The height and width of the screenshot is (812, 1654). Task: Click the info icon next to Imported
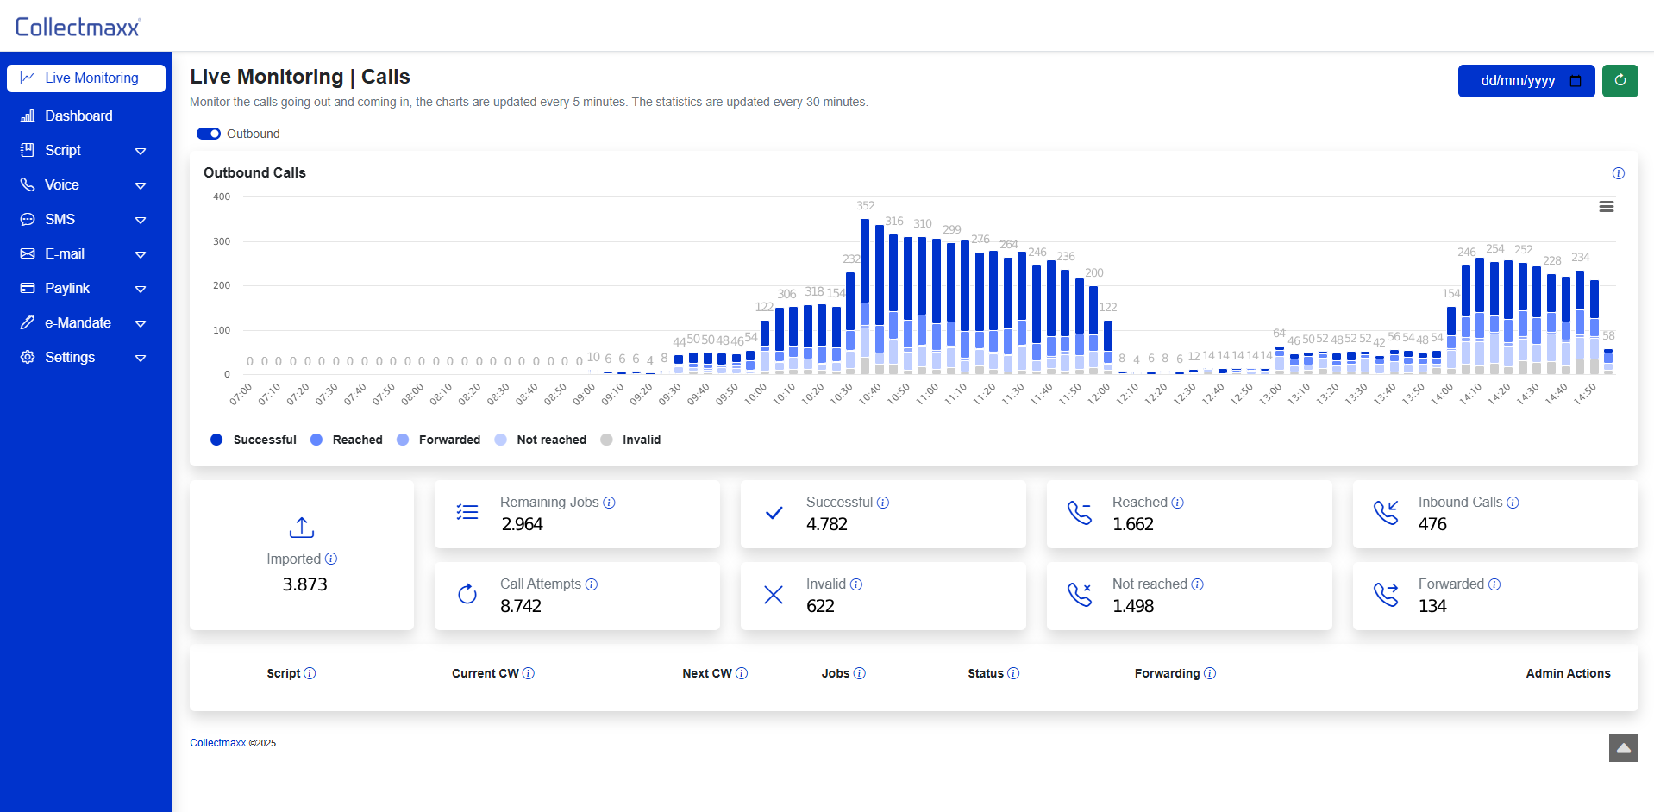point(331,559)
